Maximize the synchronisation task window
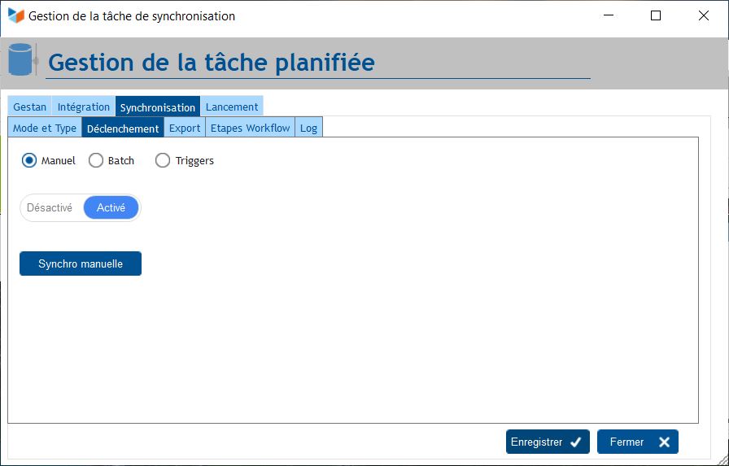The image size is (729, 466). click(x=656, y=15)
